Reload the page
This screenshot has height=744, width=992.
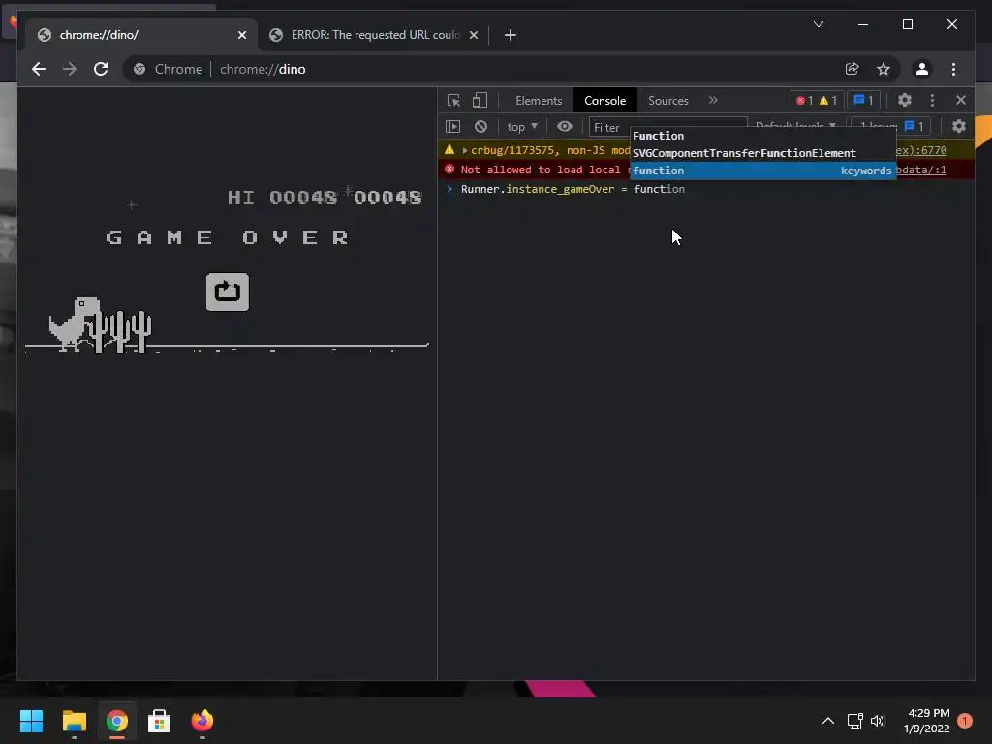[101, 69]
